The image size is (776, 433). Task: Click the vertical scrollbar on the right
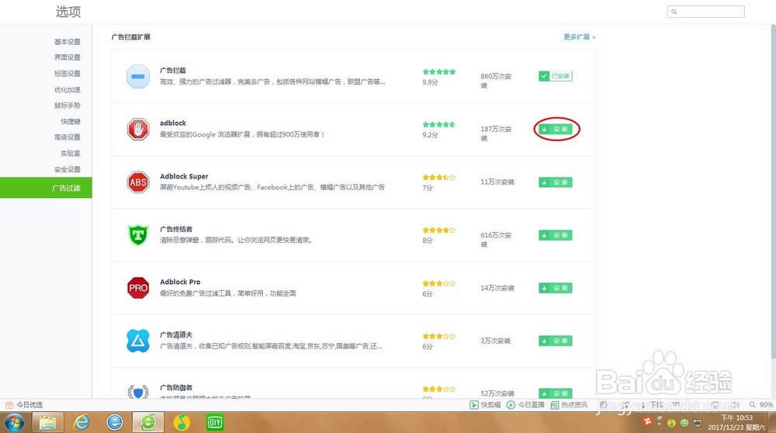coord(773,192)
